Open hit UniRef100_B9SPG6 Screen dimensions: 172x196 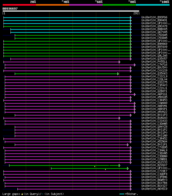click(154, 17)
